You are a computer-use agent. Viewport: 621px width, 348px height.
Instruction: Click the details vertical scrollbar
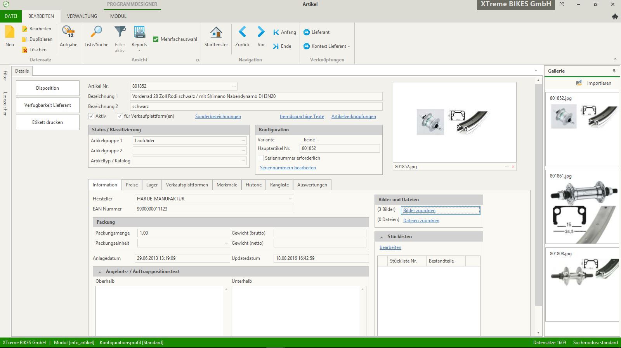tap(538, 194)
